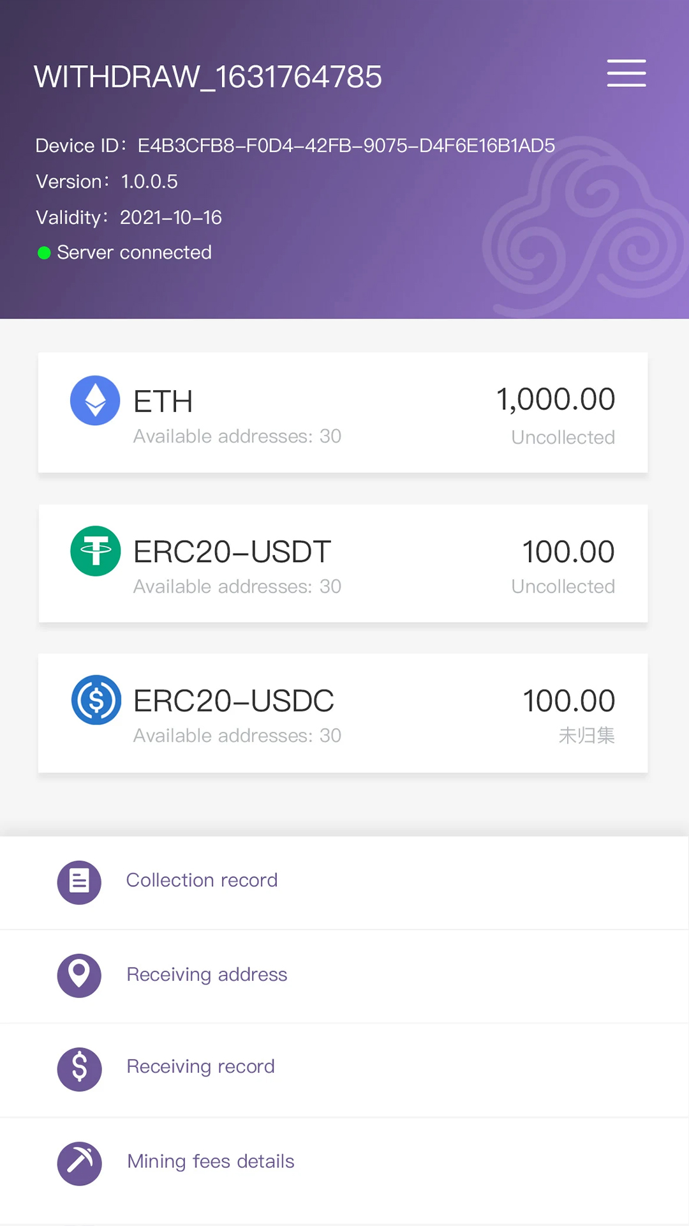Viewport: 689px width, 1226px height.
Task: Tap the Device ID text
Action: tap(295, 146)
